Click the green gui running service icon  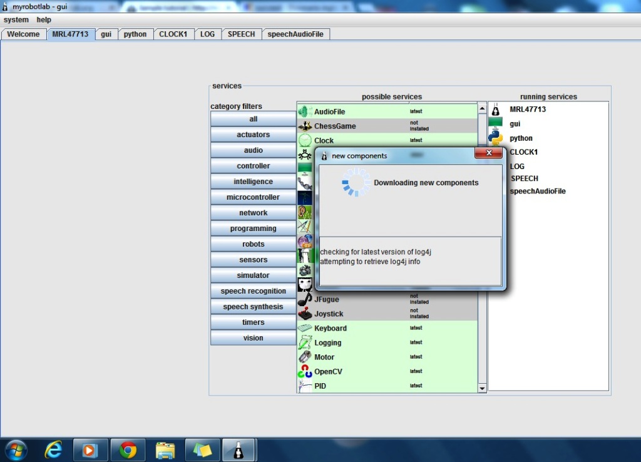pos(496,122)
